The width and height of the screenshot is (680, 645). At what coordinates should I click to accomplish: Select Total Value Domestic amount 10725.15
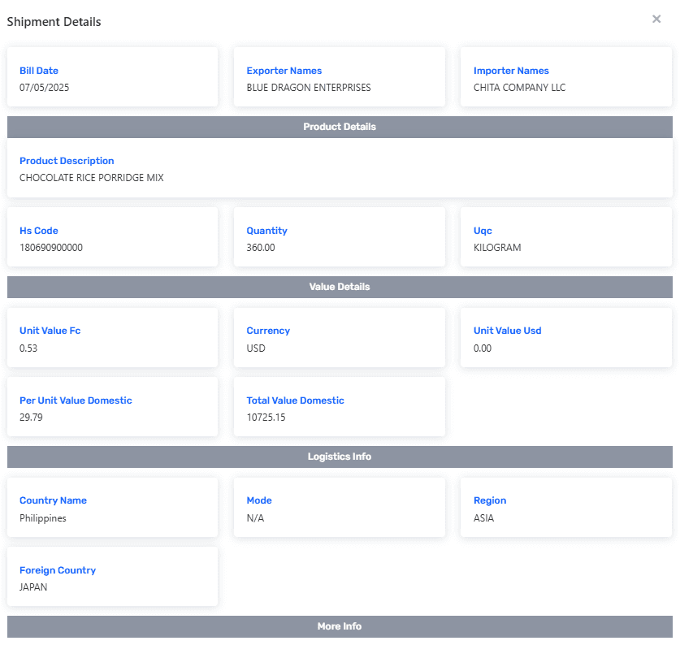[266, 418]
